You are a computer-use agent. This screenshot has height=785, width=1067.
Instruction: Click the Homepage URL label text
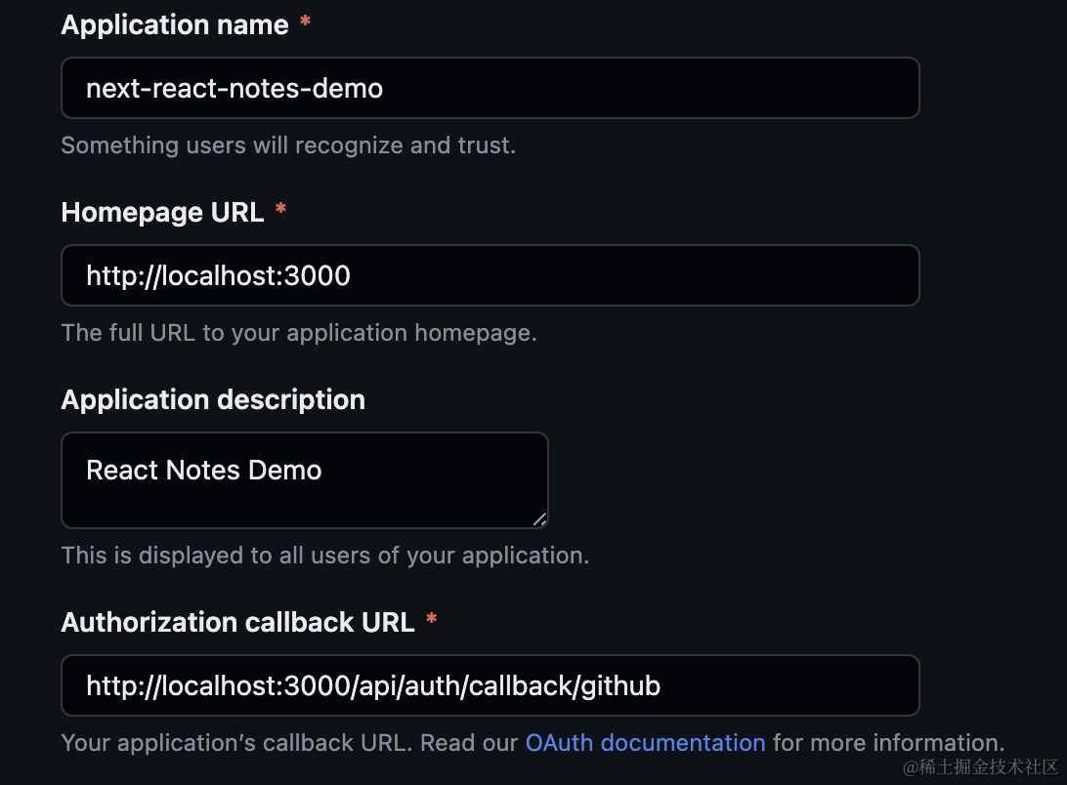tap(162, 213)
